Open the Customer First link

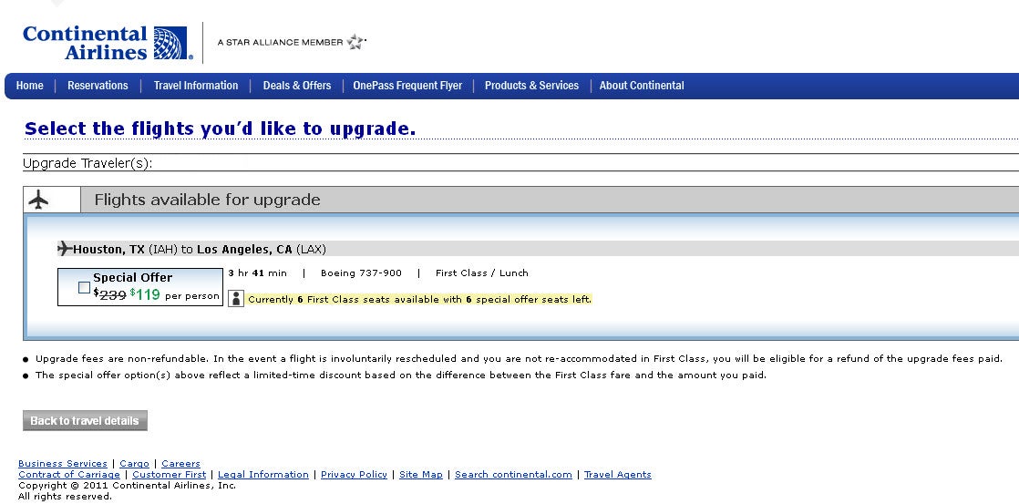click(169, 474)
